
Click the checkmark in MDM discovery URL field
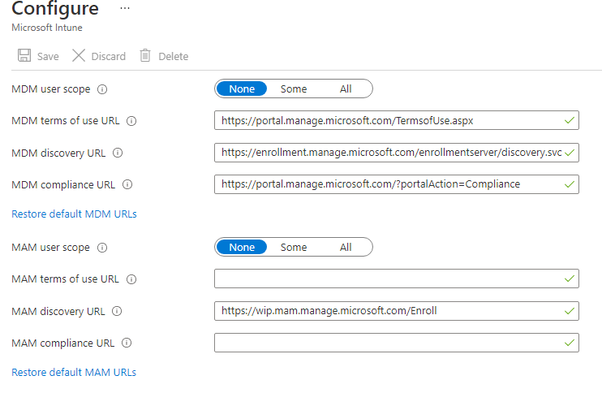[570, 153]
